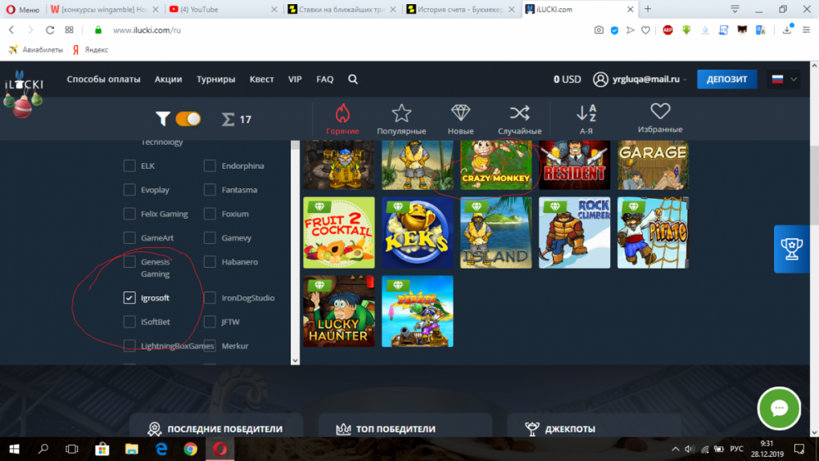Show New games via diamond icon

pos(461,113)
